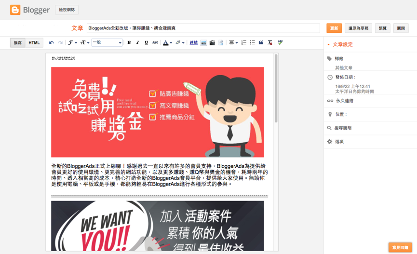Click the 關閉 close button
This screenshot has width=417, height=254.
pos(401,28)
